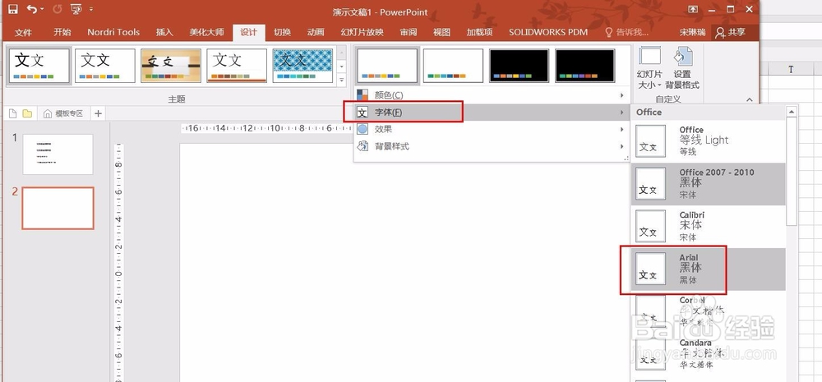Open the 模板专区 tab

click(x=64, y=113)
